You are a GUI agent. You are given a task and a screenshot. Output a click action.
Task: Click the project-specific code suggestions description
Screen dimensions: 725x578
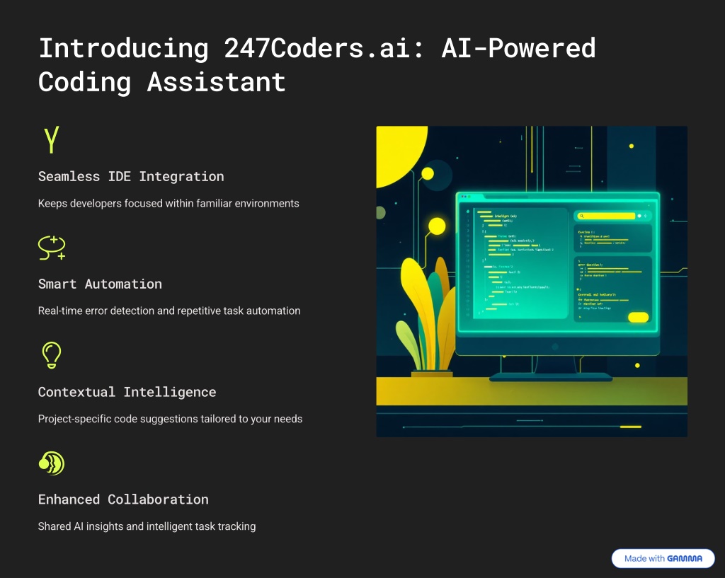(x=170, y=419)
